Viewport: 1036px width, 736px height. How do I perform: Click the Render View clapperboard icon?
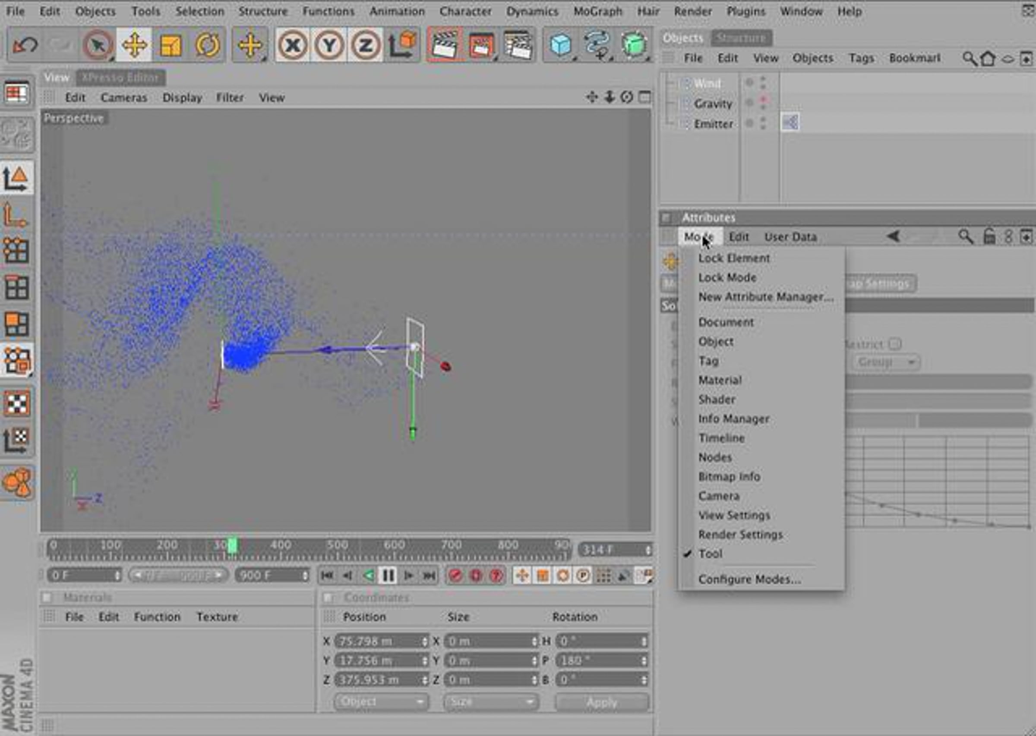point(444,45)
